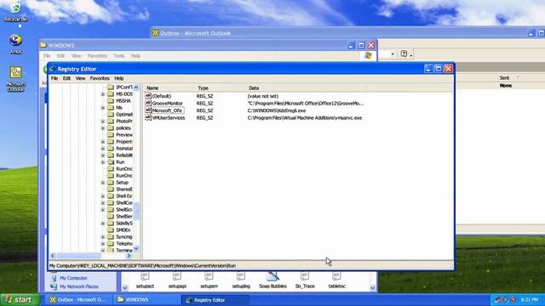The height and width of the screenshot is (306, 545).
Task: Select the (Default) registry value icon
Action: pyautogui.click(x=148, y=96)
